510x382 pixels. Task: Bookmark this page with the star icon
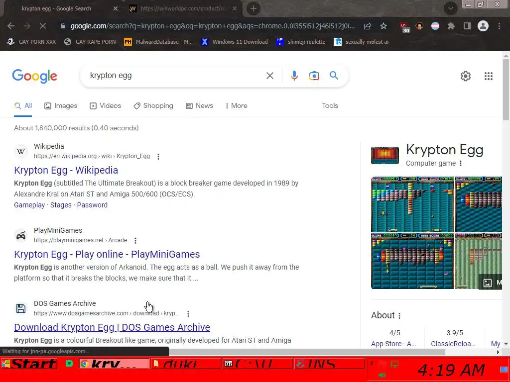[383, 26]
